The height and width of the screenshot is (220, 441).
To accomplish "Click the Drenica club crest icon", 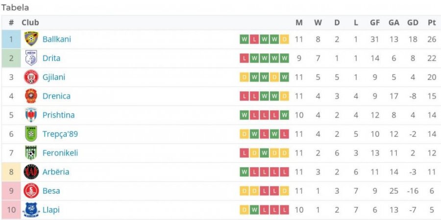I will pyautogui.click(x=31, y=96).
